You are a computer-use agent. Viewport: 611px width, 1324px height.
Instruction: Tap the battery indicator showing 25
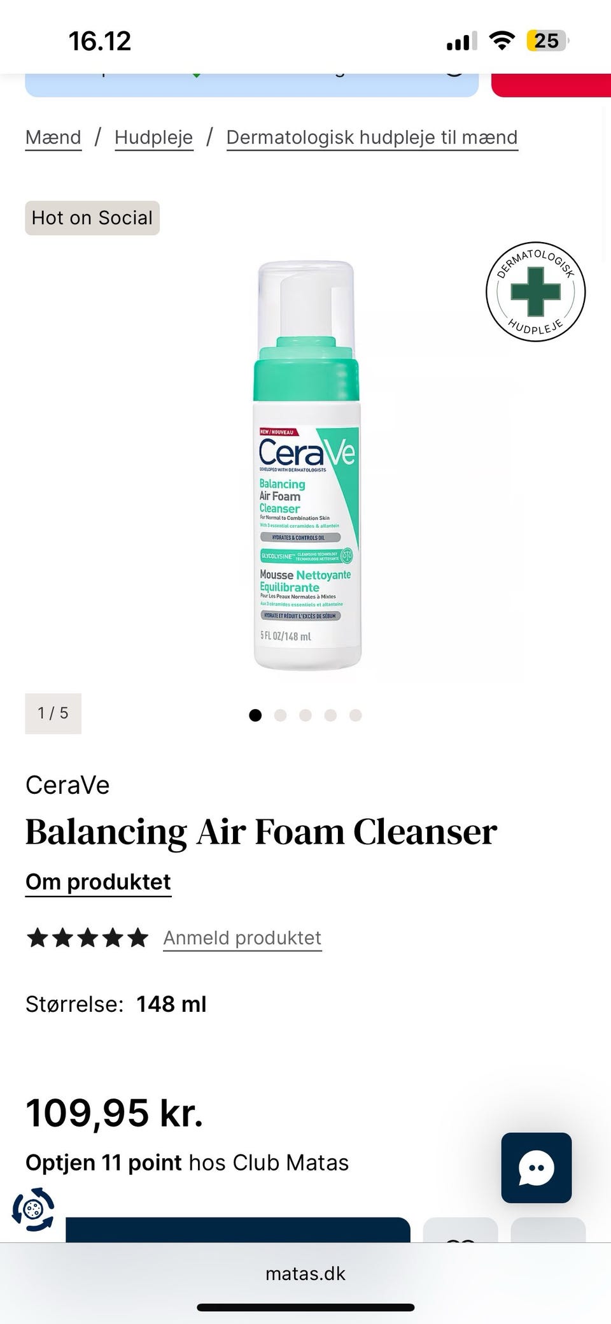547,41
